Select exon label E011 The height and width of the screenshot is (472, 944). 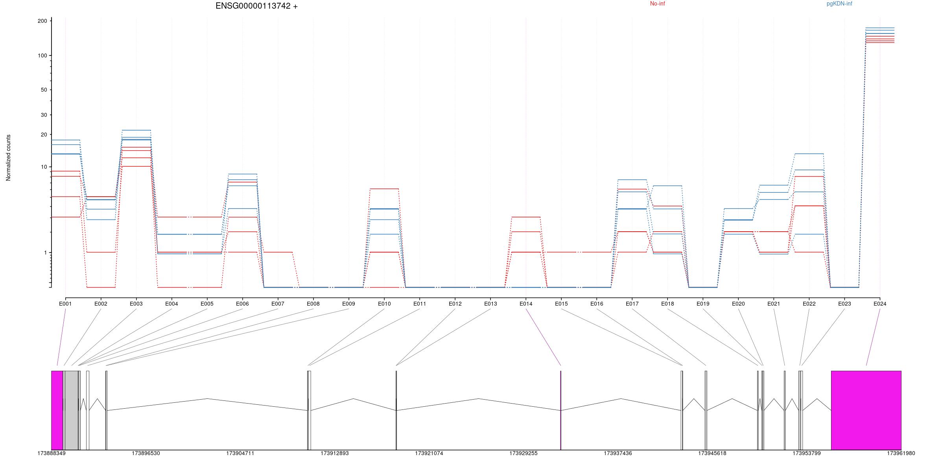(x=420, y=304)
